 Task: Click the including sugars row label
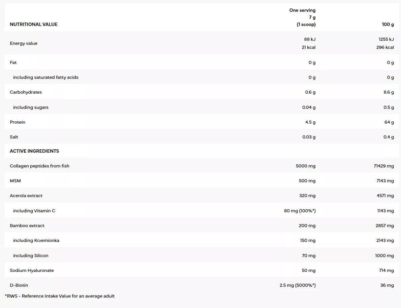pyautogui.click(x=31, y=107)
